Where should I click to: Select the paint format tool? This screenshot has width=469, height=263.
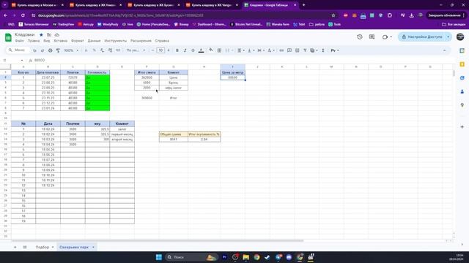(58, 50)
